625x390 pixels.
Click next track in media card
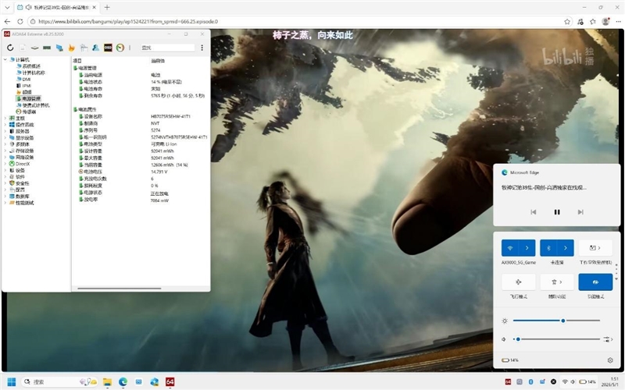580,212
